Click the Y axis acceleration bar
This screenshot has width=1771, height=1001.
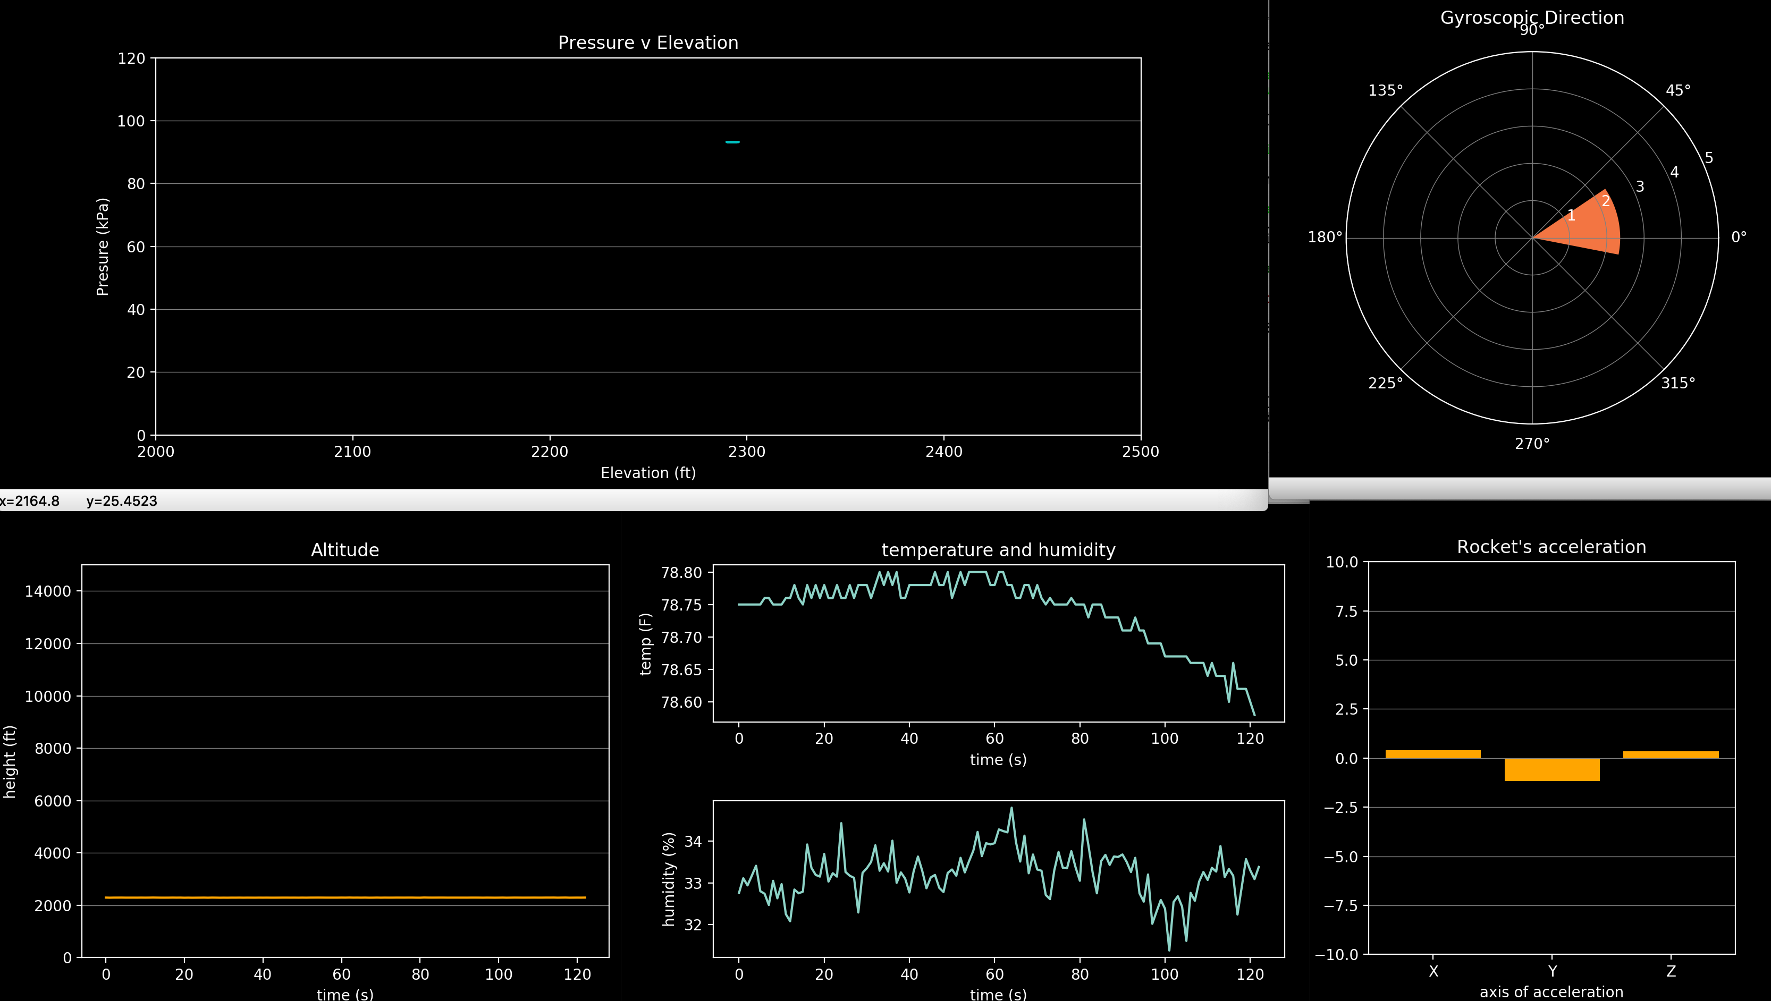[x=1551, y=769]
